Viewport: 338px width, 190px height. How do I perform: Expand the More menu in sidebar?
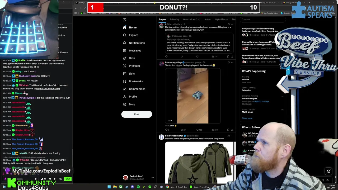[129, 104]
